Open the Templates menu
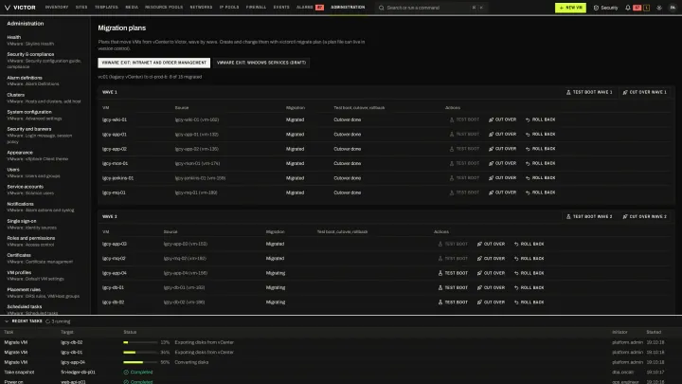682x384 pixels. (106, 8)
